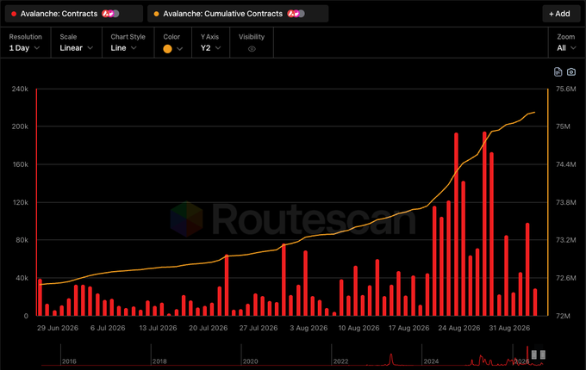
Task: Click 2022 marker on overview timeline
Action: click(x=340, y=361)
